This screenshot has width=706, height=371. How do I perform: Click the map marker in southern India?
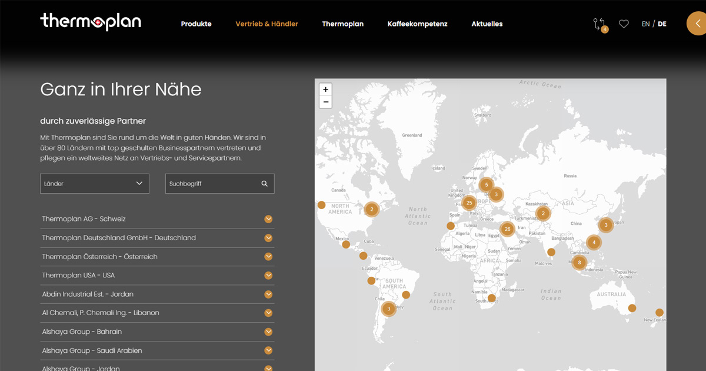(x=551, y=252)
